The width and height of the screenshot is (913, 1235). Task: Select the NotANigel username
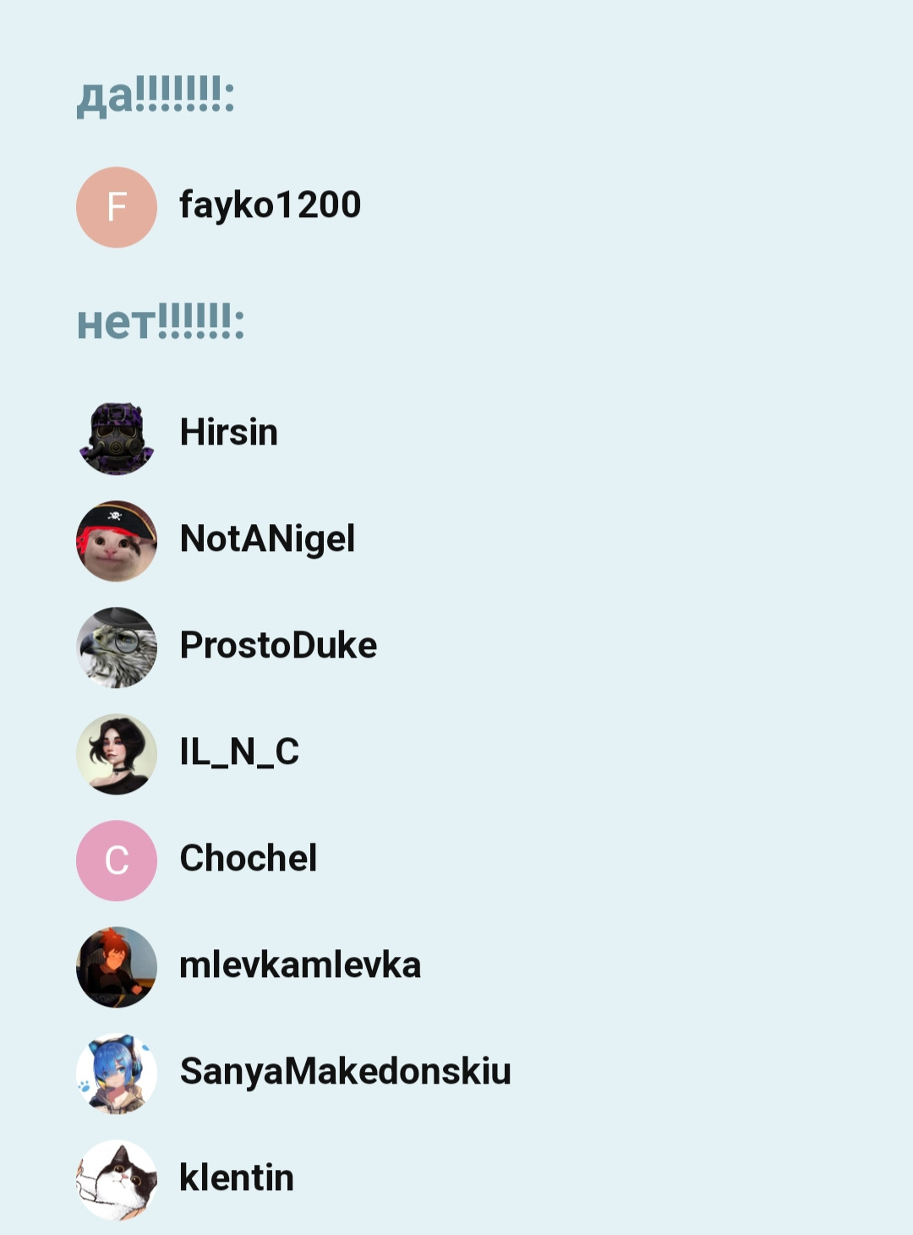tap(268, 539)
